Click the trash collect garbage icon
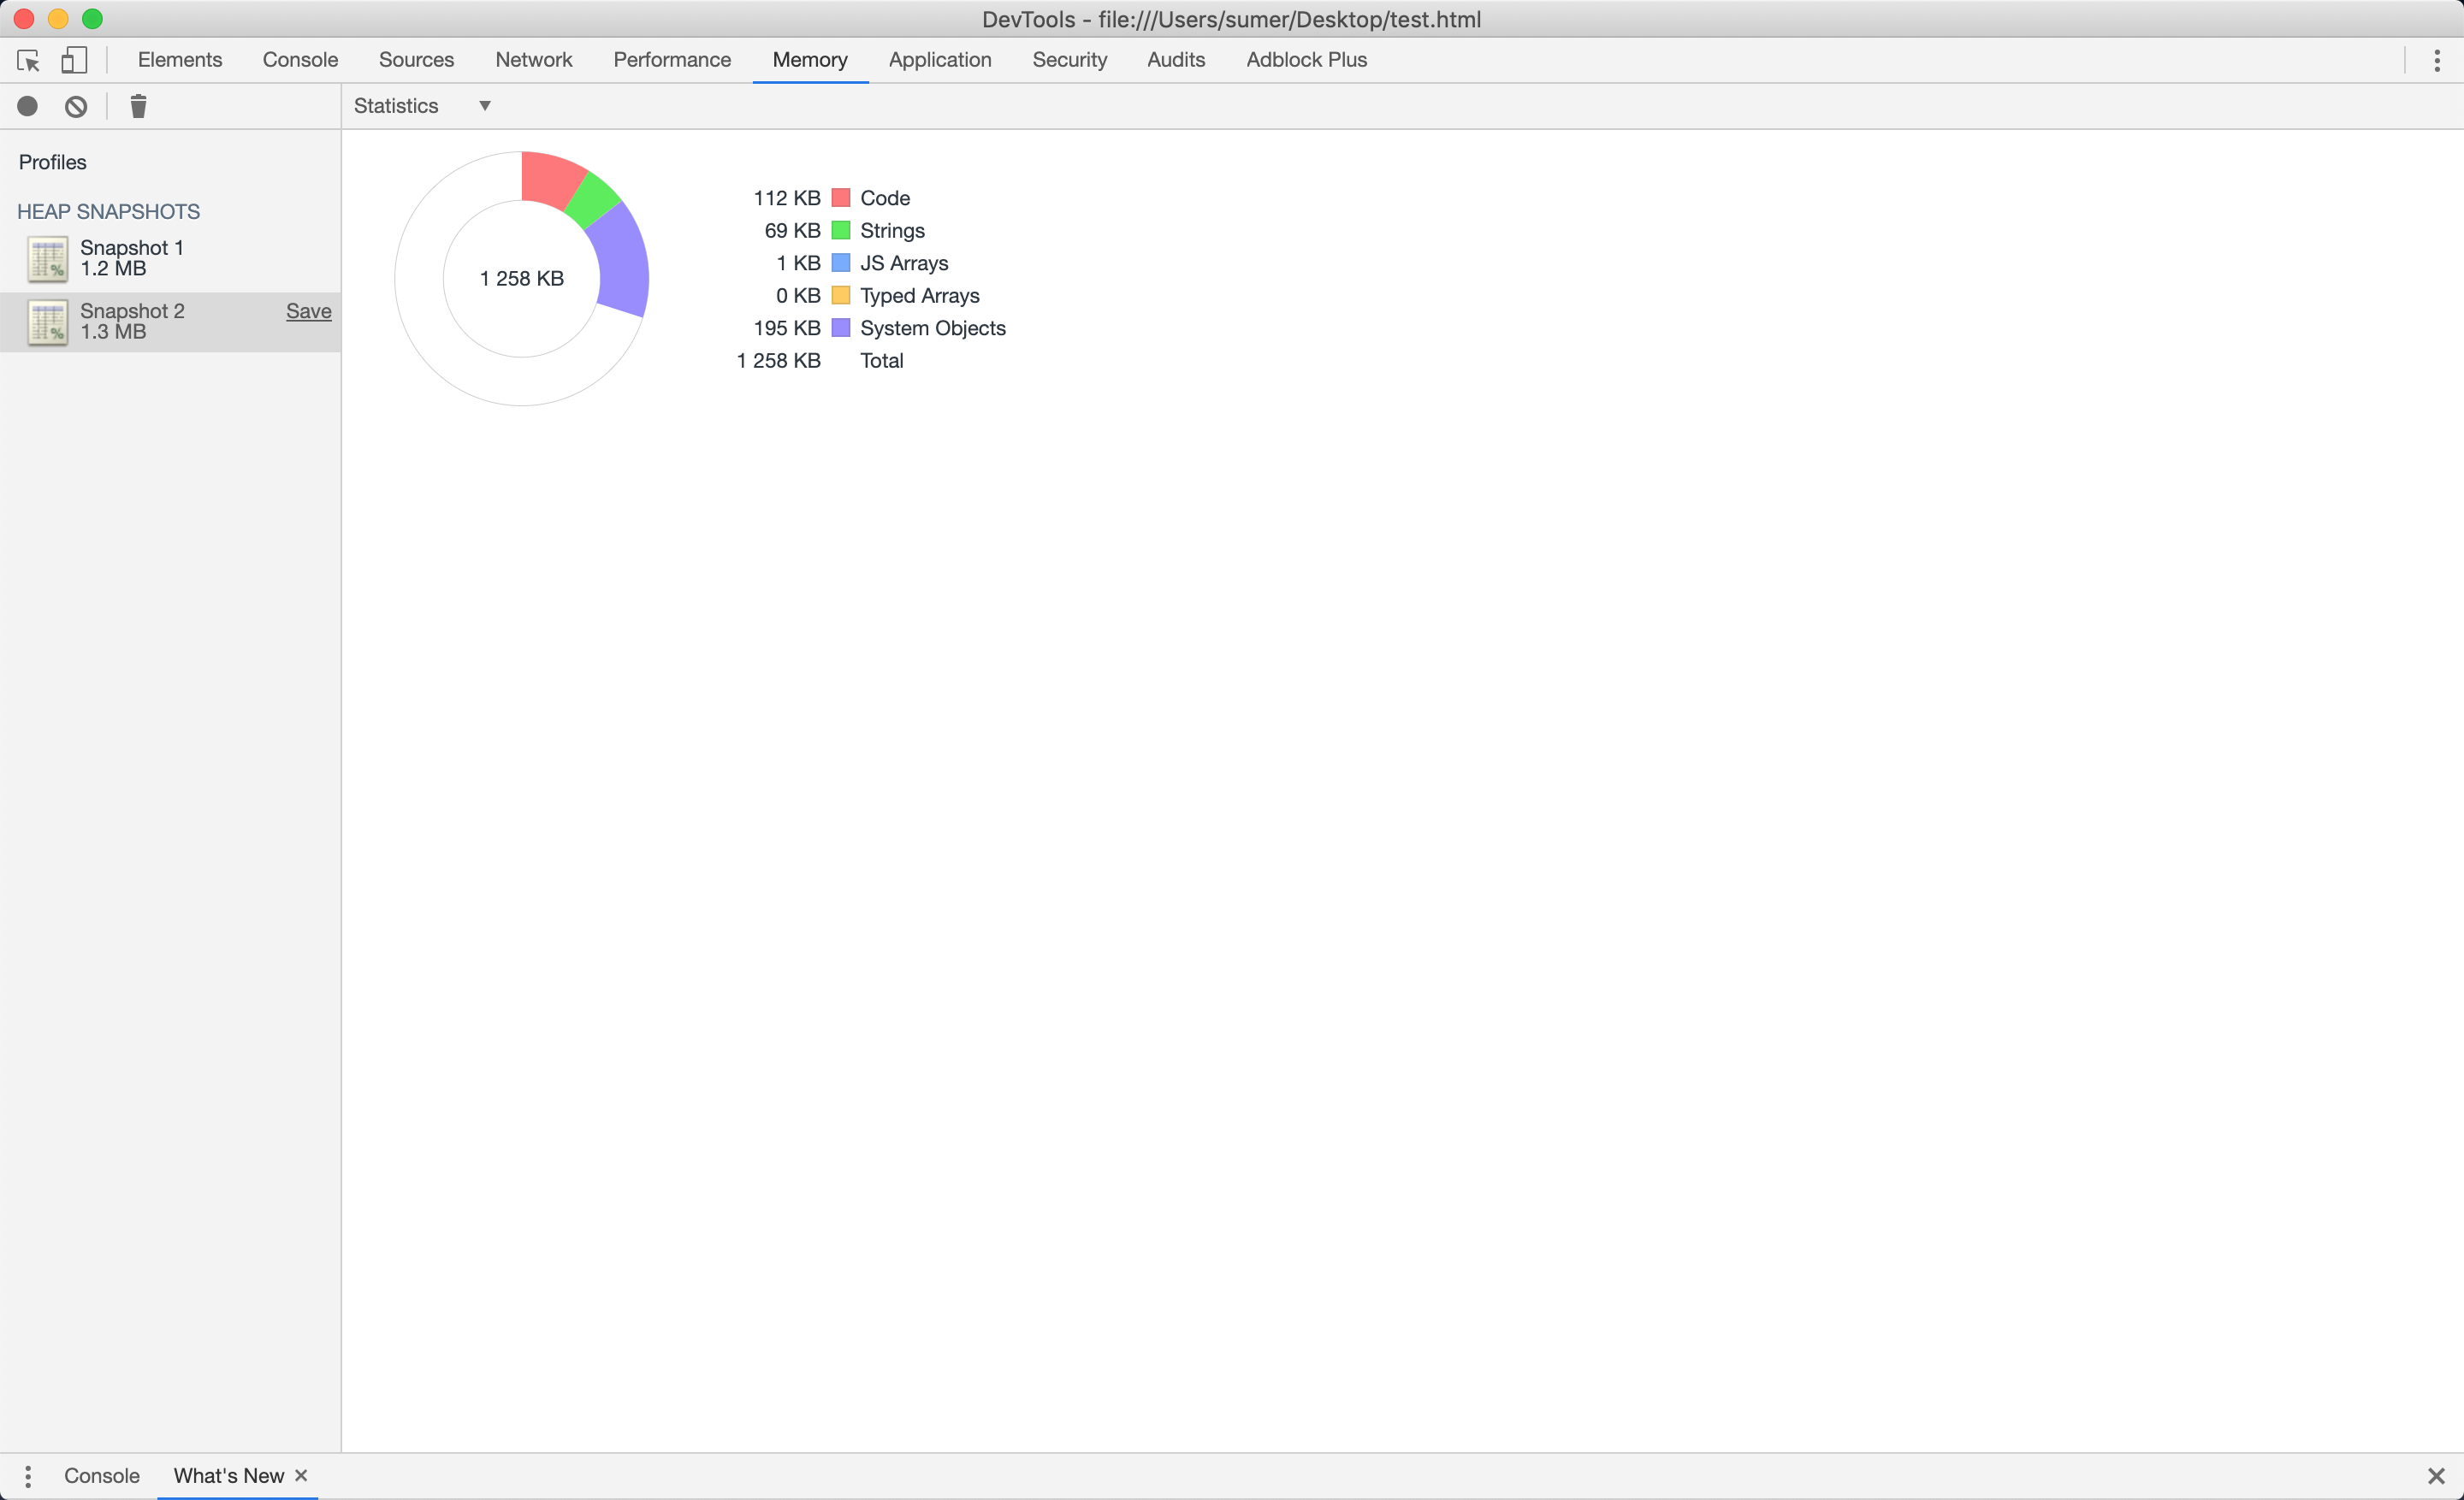The image size is (2464, 1500). tap(138, 107)
